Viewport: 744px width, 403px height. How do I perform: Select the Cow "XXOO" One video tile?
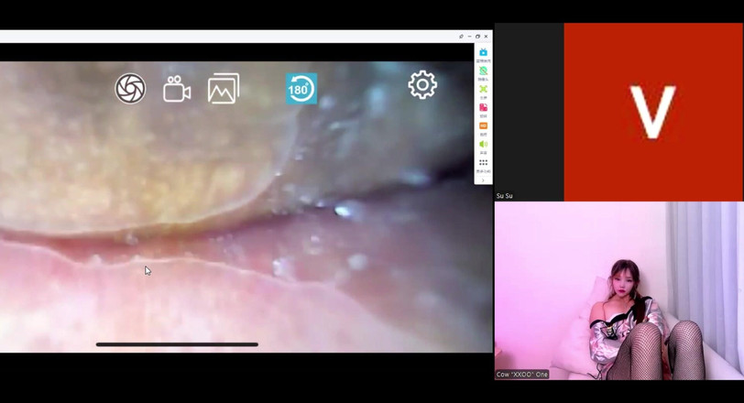pyautogui.click(x=618, y=290)
